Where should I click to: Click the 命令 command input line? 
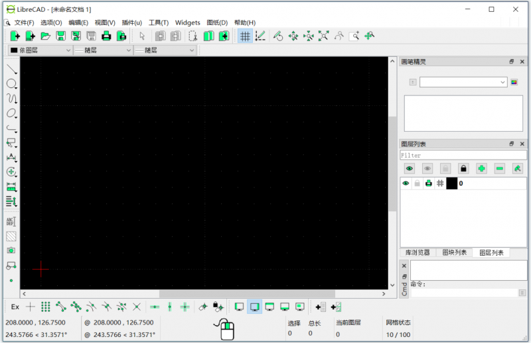coord(464,293)
